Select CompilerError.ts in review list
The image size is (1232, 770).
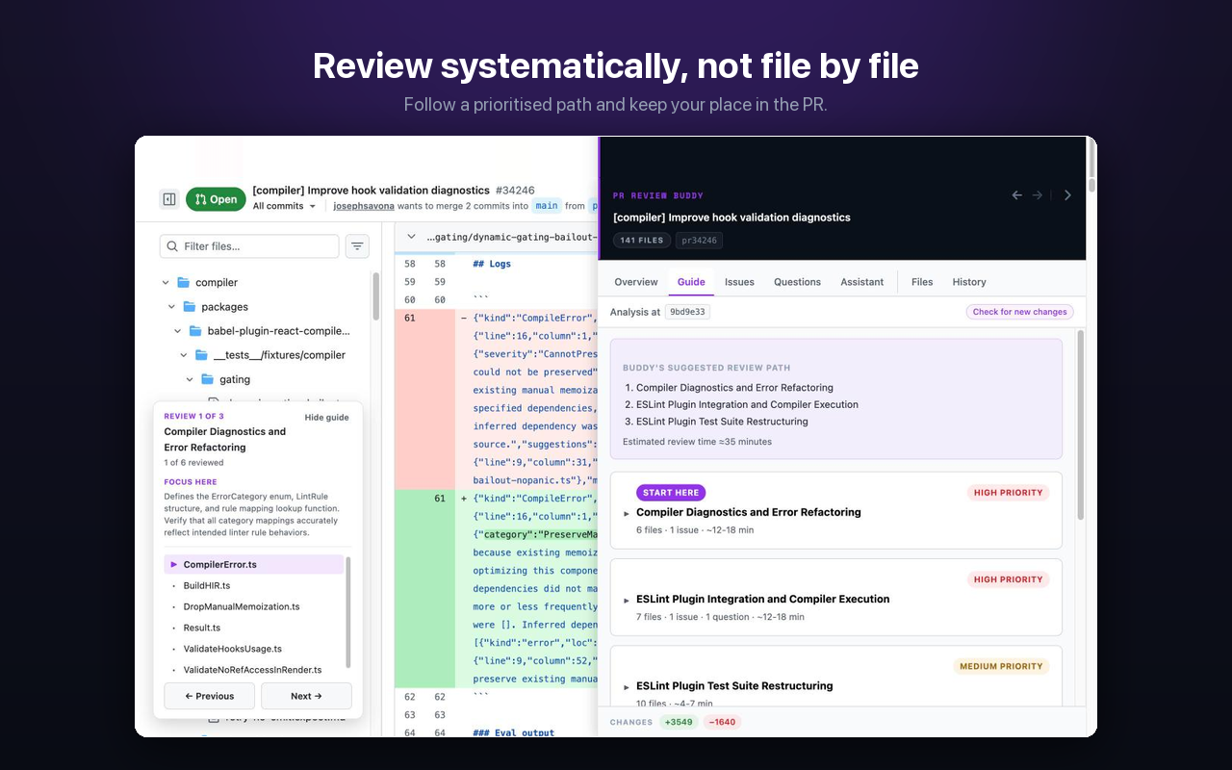(x=254, y=565)
